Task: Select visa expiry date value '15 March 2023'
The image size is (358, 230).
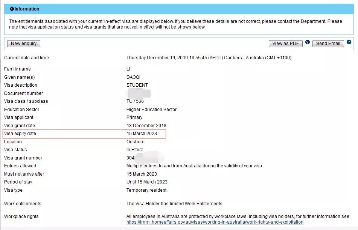Action: click(142, 134)
